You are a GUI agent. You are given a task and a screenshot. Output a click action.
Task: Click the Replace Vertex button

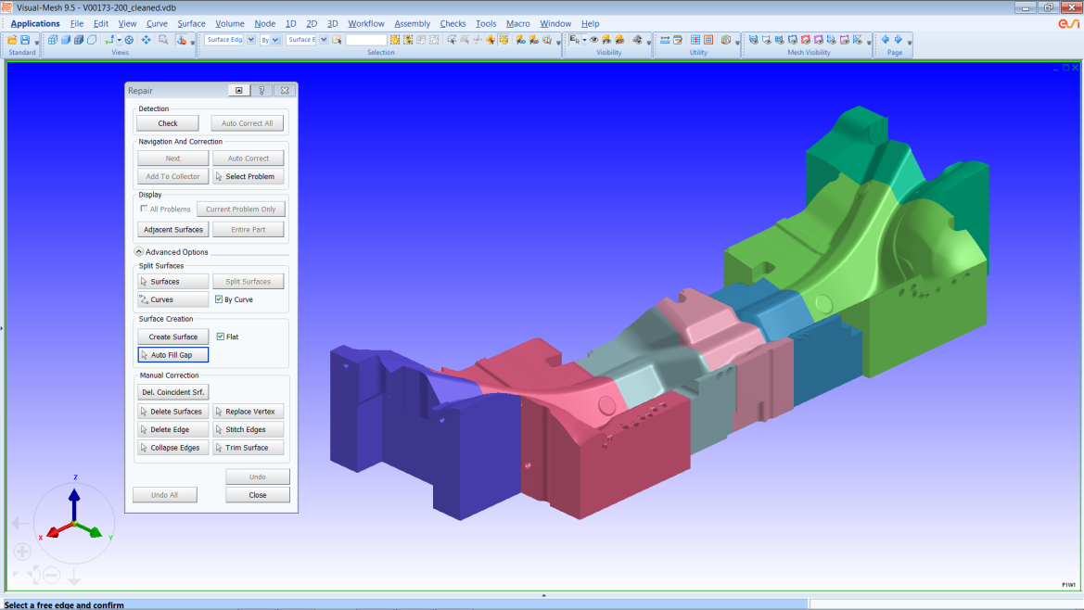click(x=249, y=411)
